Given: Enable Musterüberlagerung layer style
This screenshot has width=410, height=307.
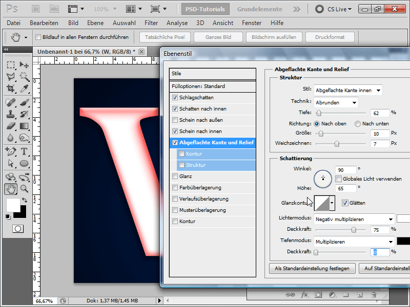Looking at the screenshot, I should 175,210.
